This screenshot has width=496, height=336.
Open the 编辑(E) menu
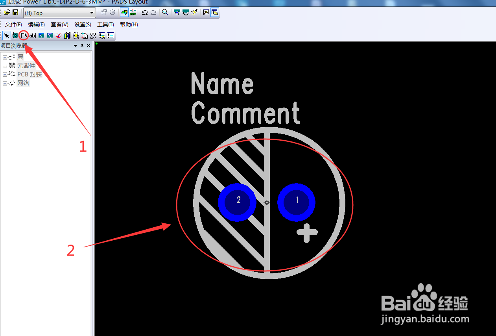tap(36, 25)
